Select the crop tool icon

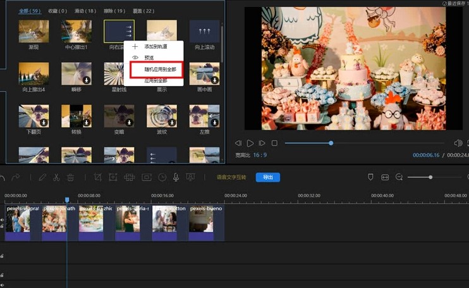point(98,177)
